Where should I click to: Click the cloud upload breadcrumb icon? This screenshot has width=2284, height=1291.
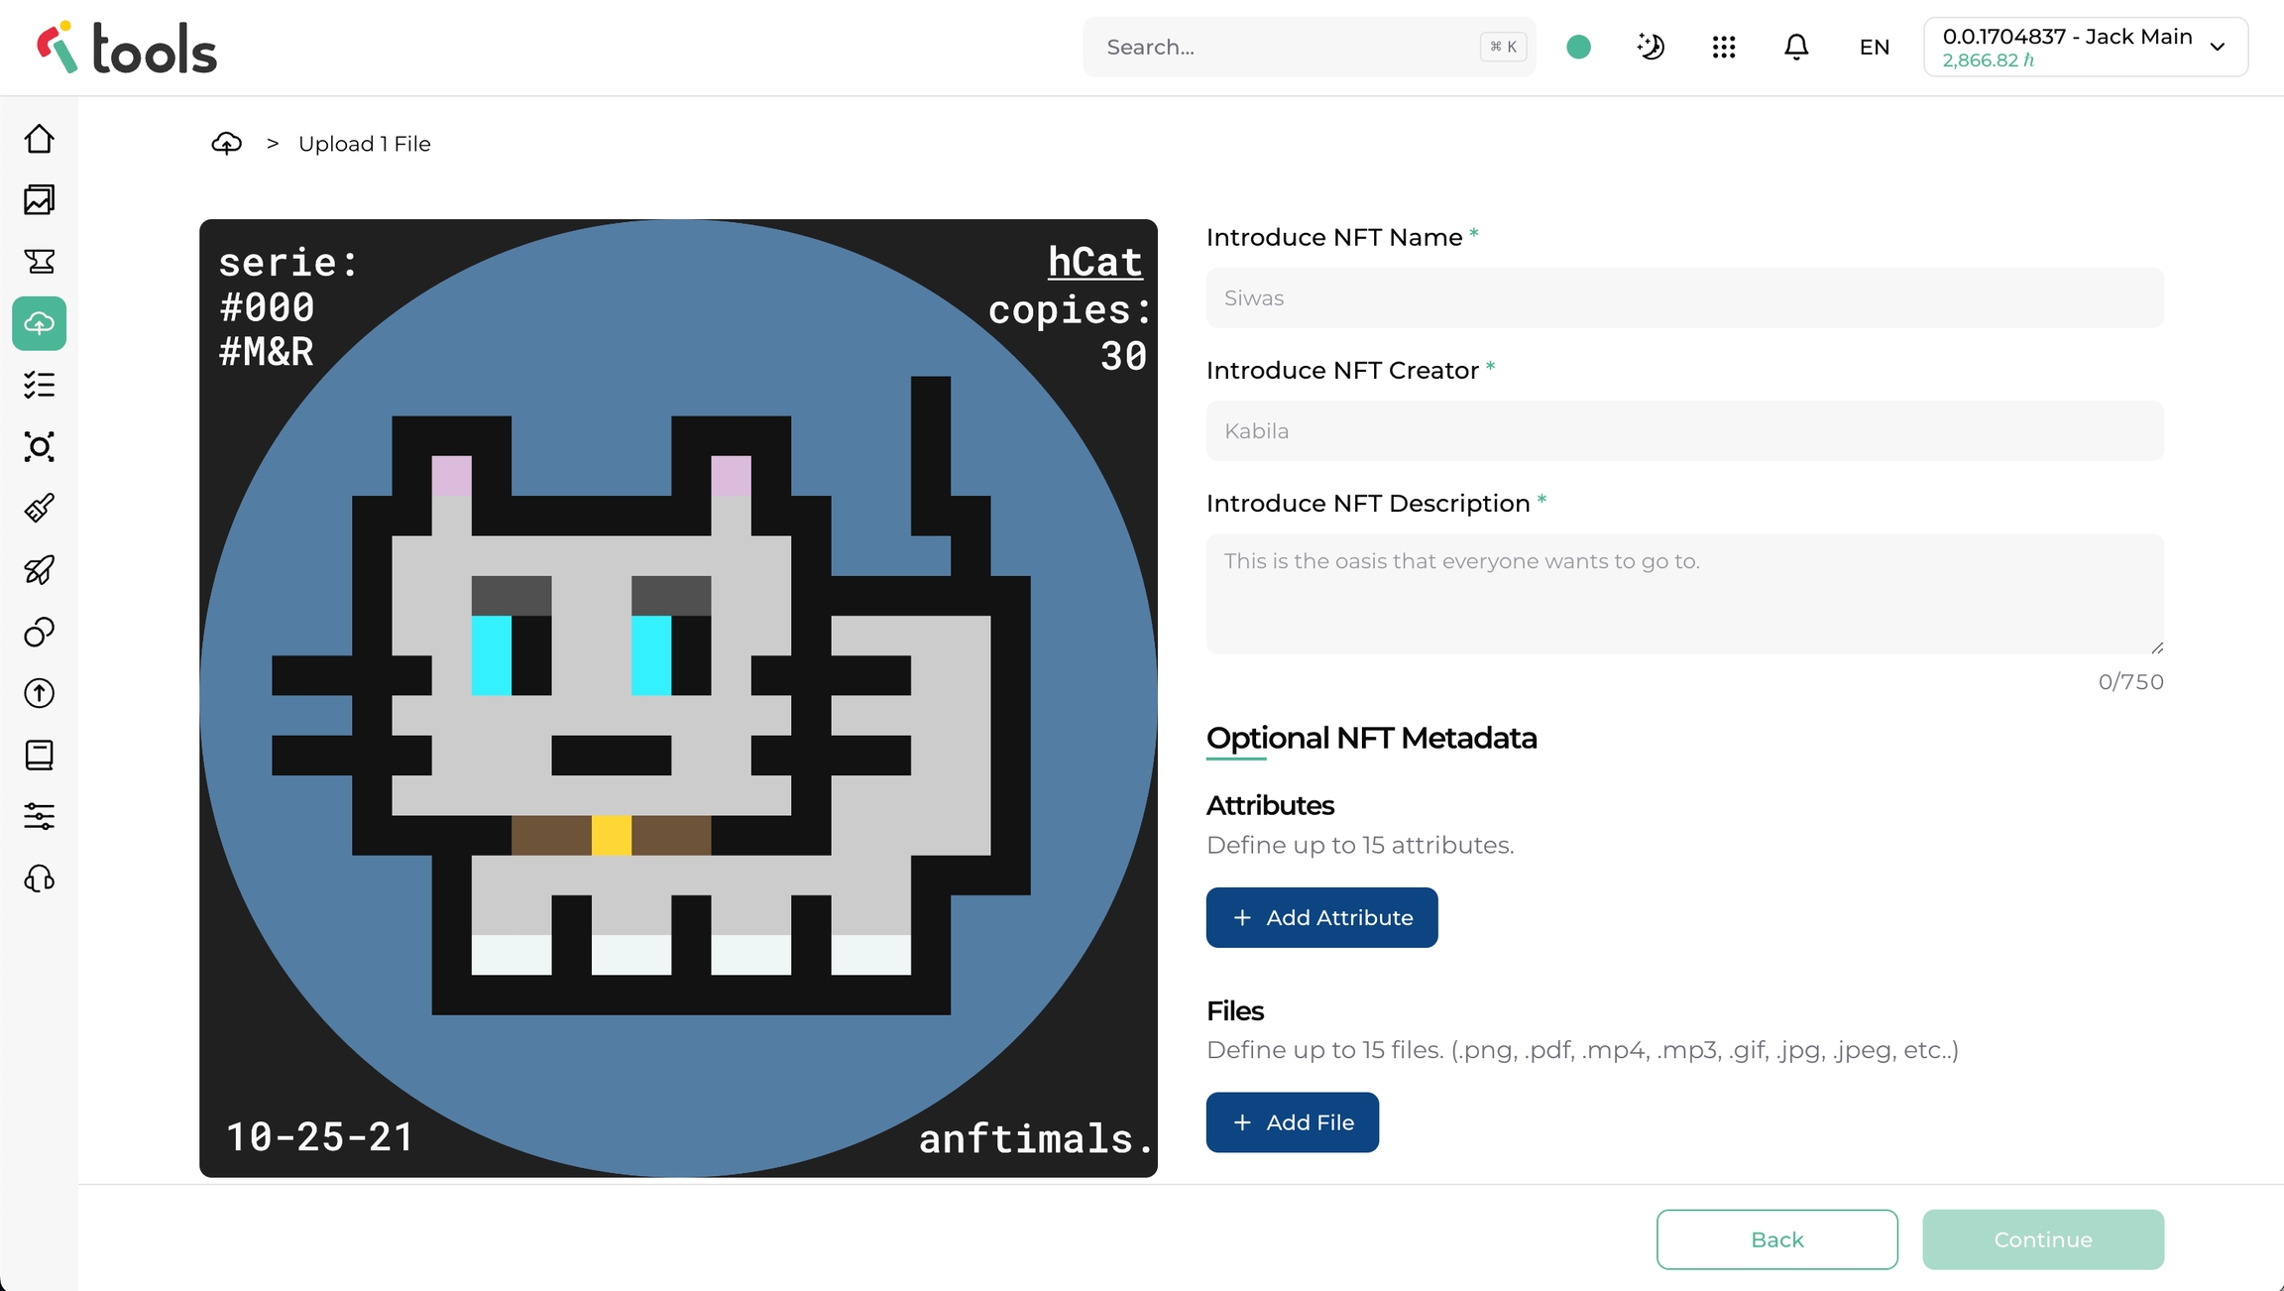tap(227, 144)
